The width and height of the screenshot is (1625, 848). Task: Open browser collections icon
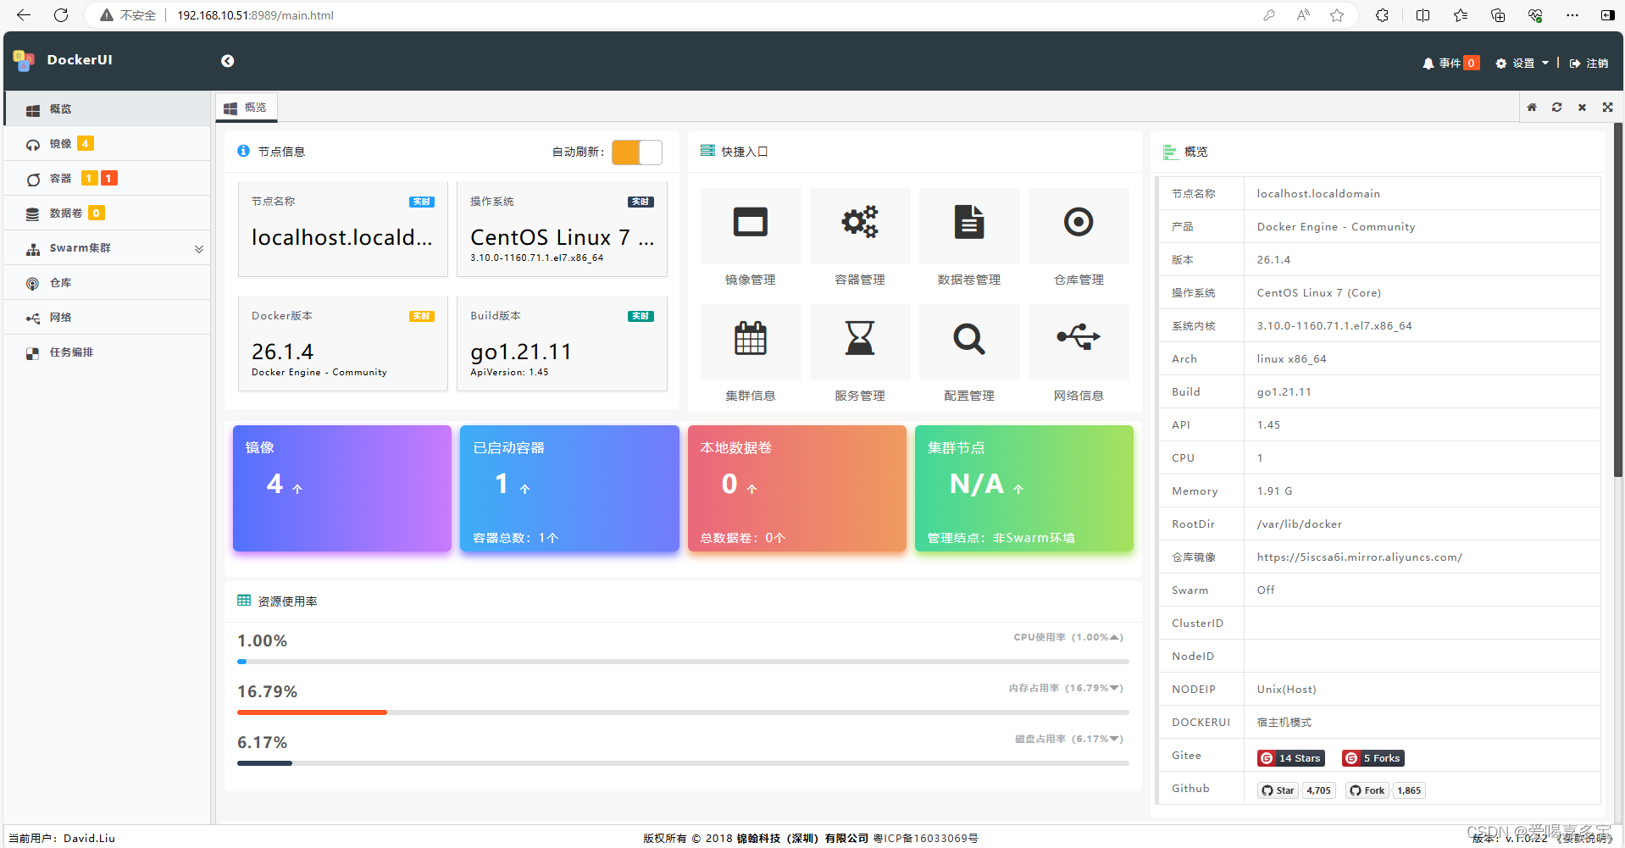(x=1498, y=15)
